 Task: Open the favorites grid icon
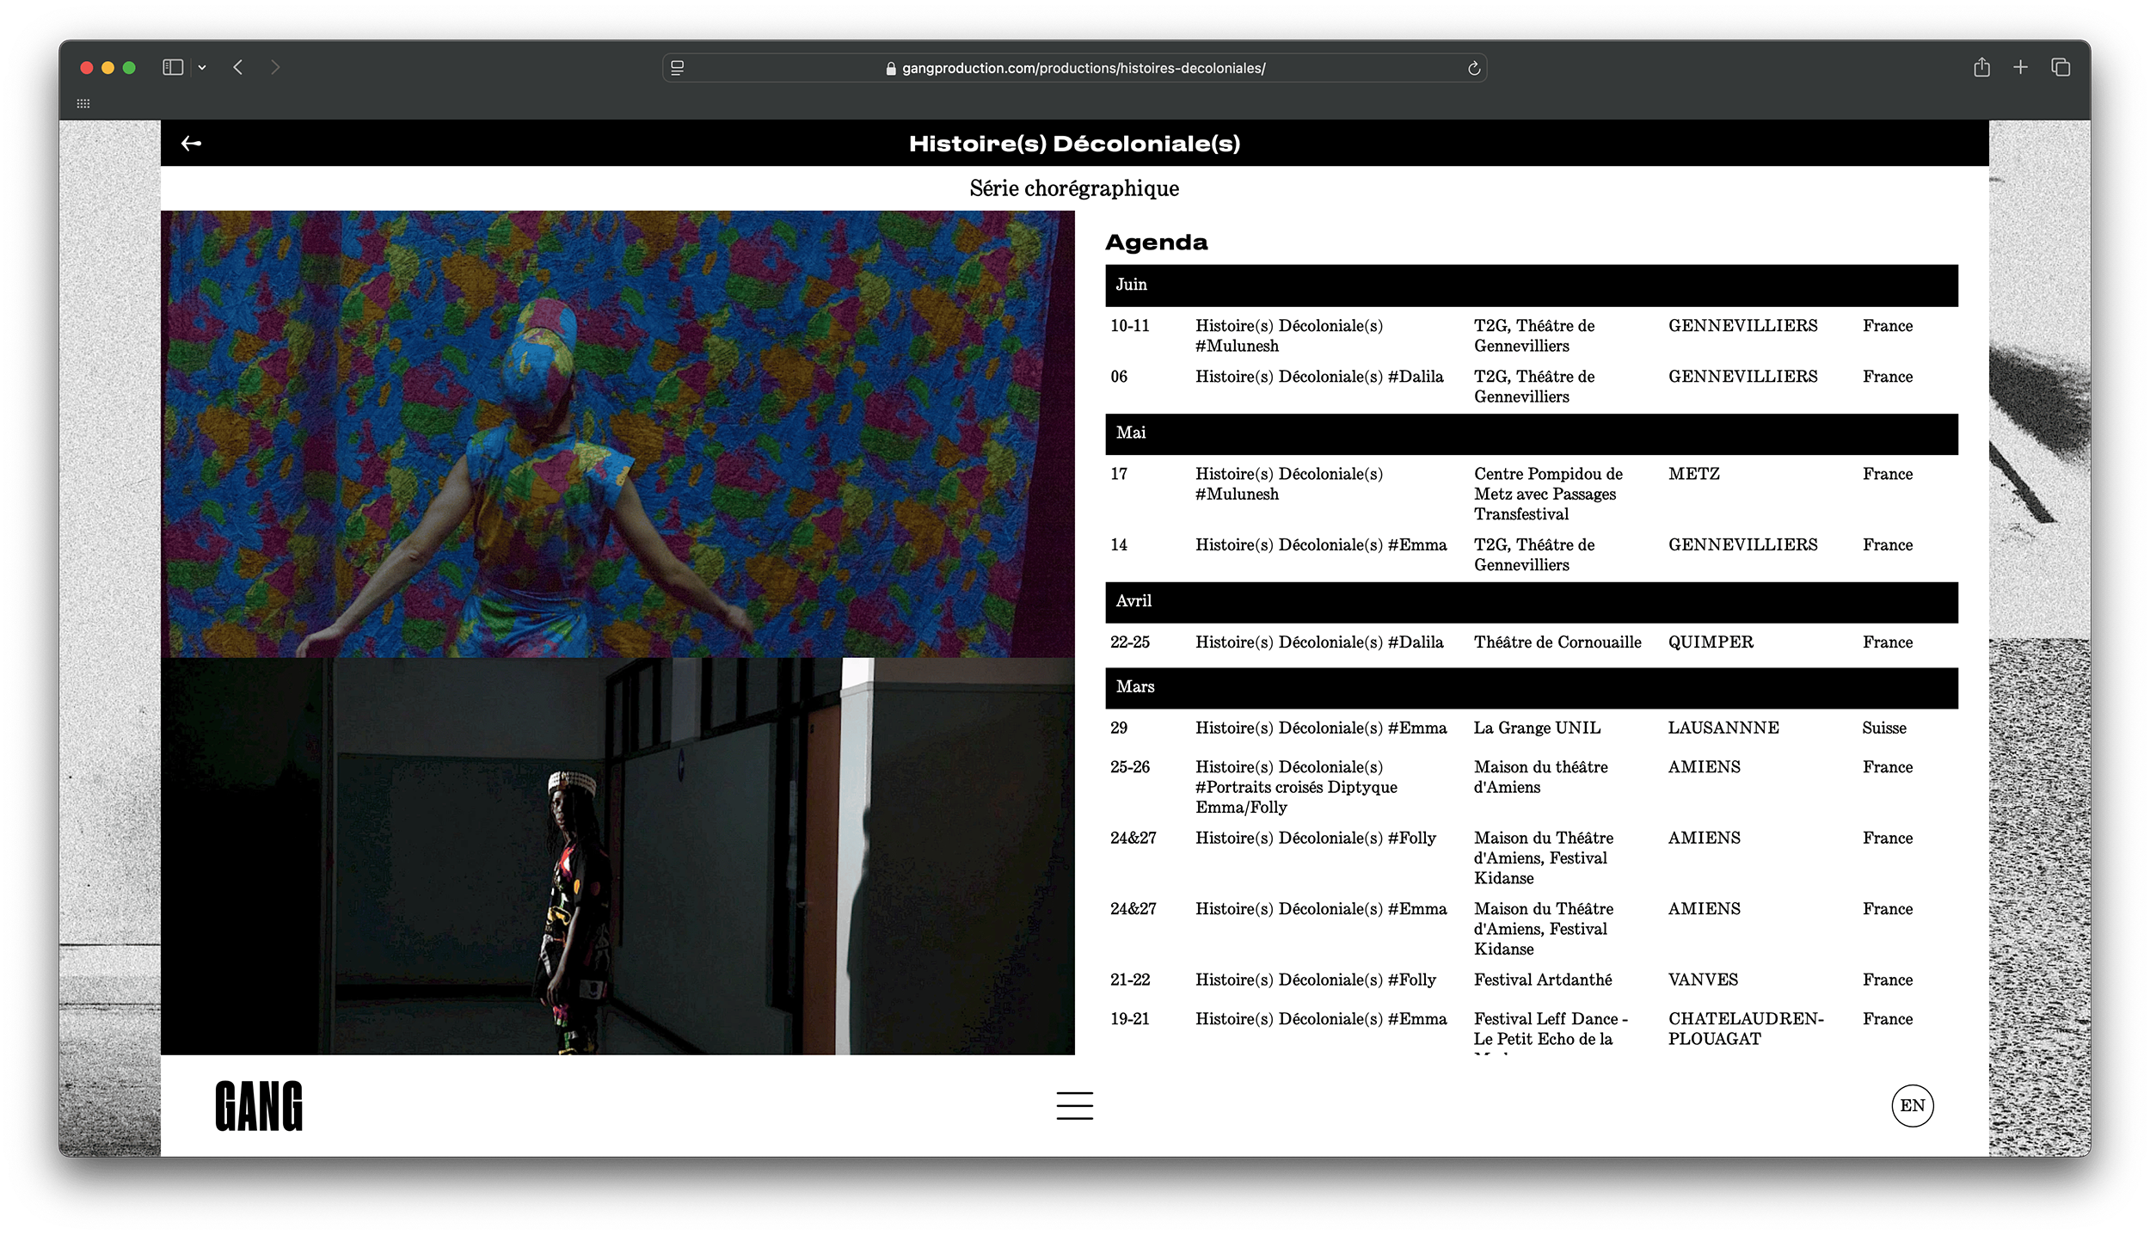pos(83,104)
